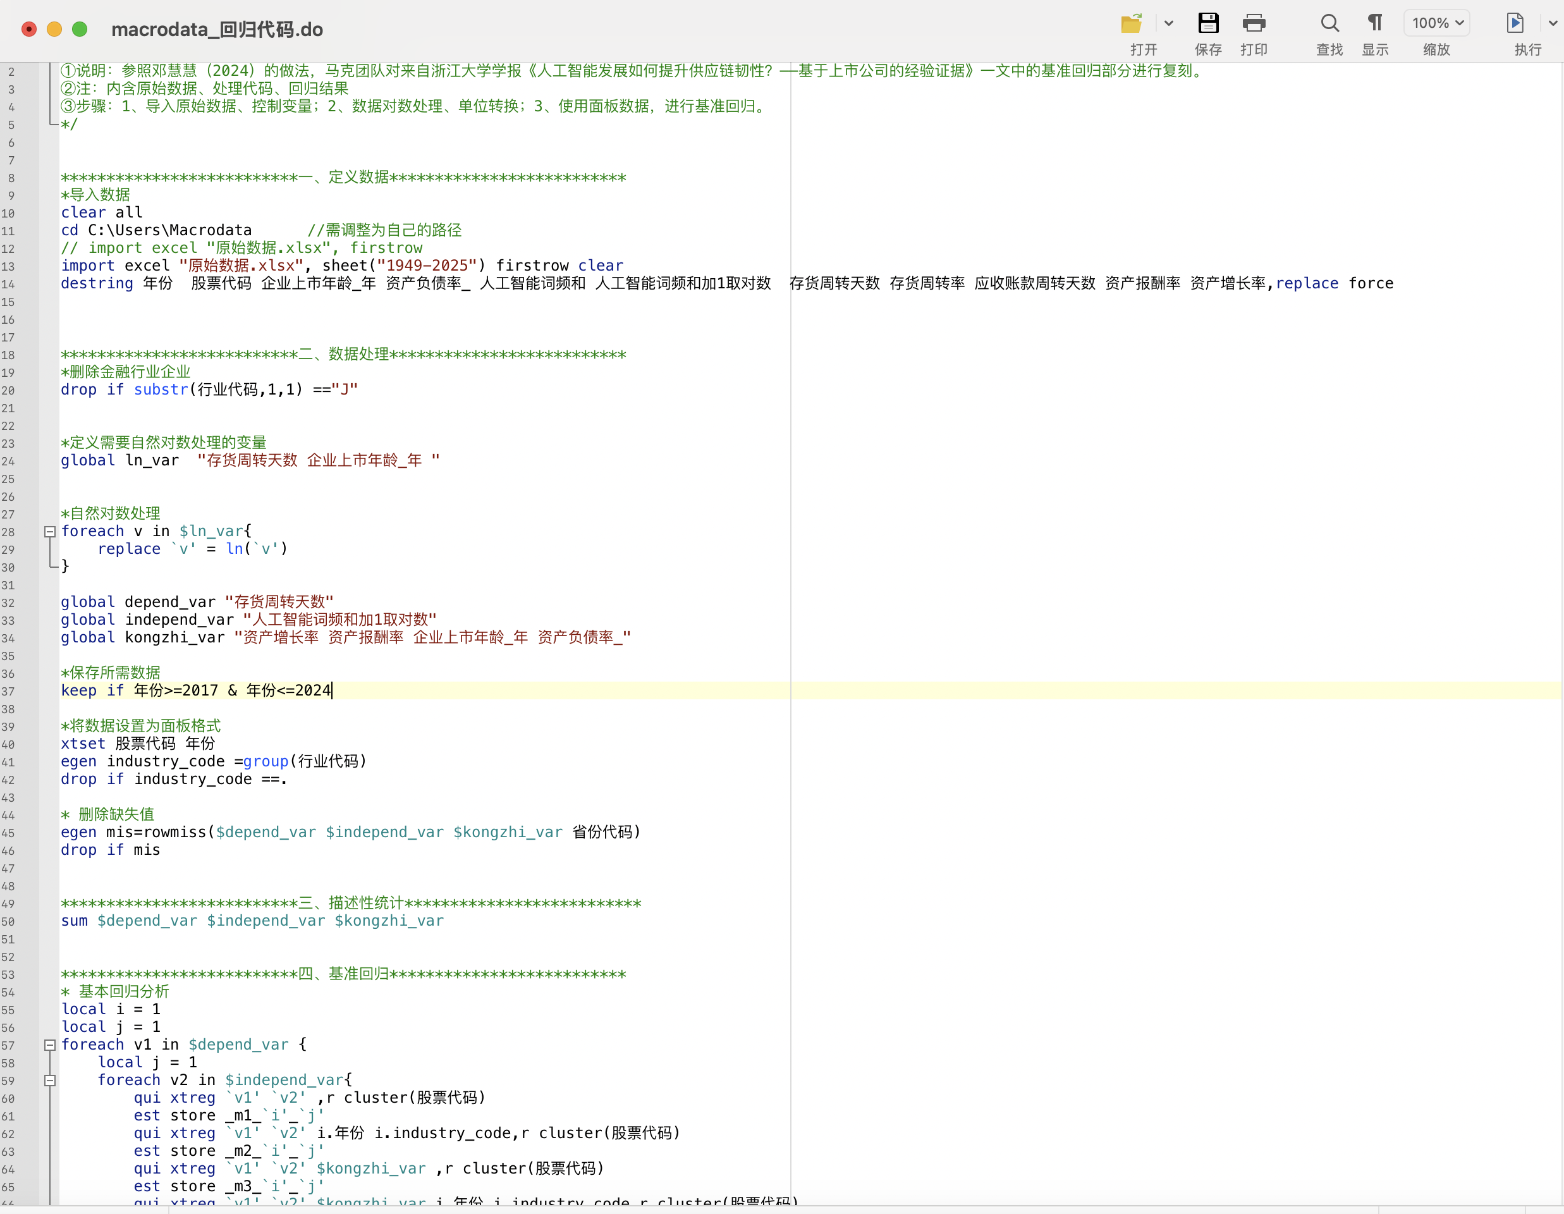Expand the arrow next to Execute button
Viewport: 1564px width, 1214px height.
tap(1552, 23)
